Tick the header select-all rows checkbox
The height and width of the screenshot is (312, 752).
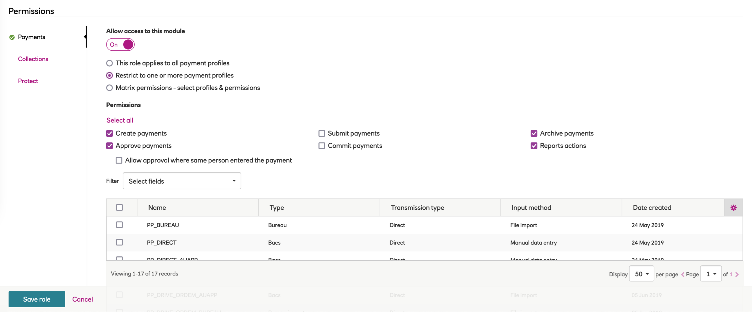point(119,208)
